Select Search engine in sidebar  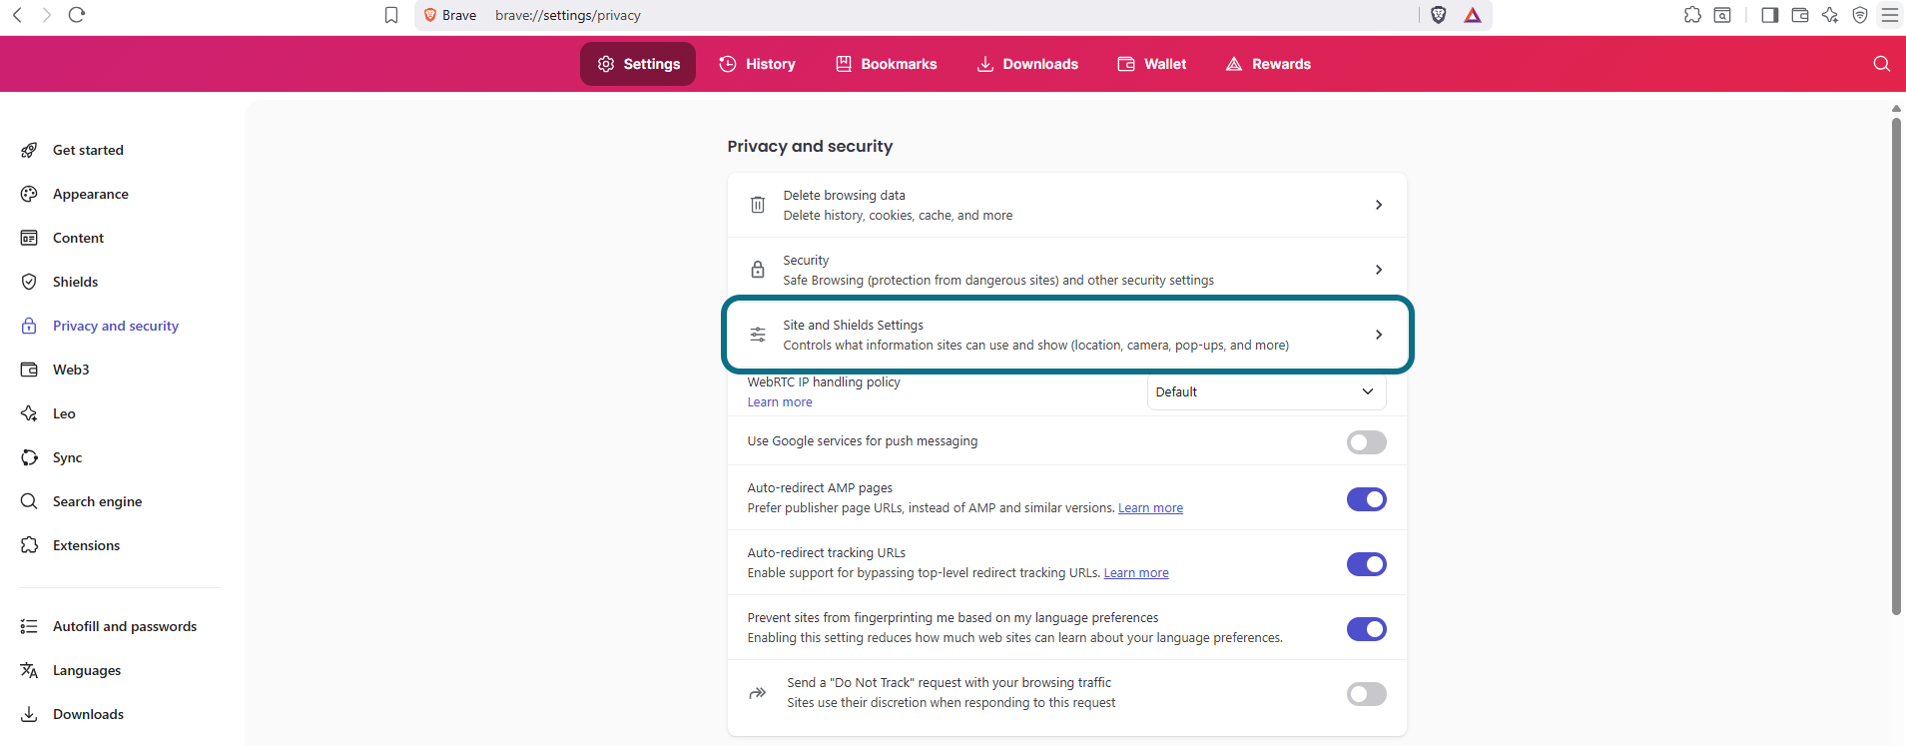98,501
